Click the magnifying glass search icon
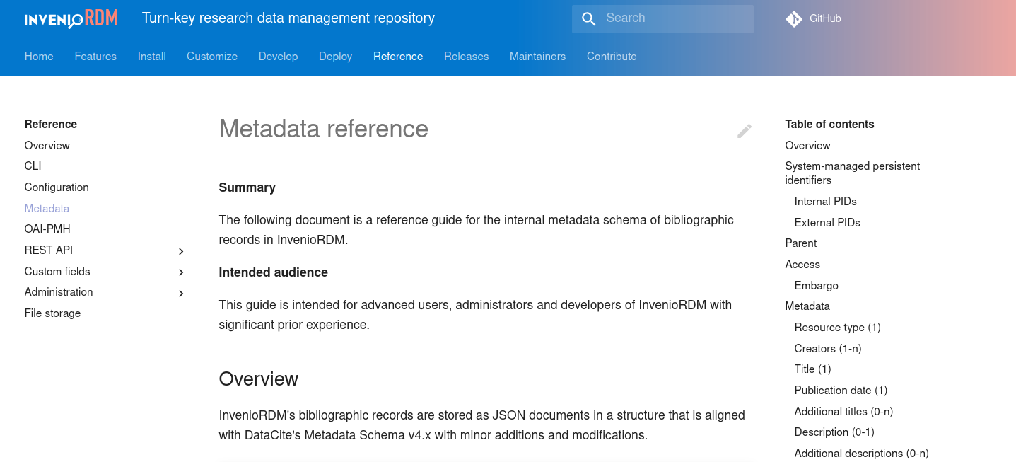This screenshot has width=1016, height=462. coord(588,19)
